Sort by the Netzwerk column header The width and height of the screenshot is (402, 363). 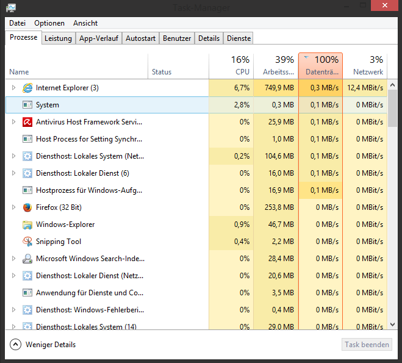point(365,66)
